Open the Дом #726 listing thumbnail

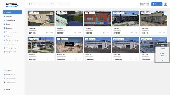coord(97,18)
